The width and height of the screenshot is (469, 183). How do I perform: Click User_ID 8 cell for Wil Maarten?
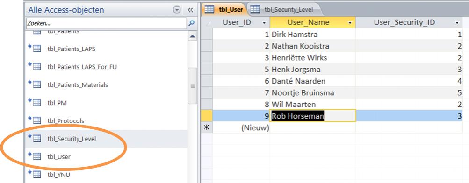pyautogui.click(x=241, y=104)
